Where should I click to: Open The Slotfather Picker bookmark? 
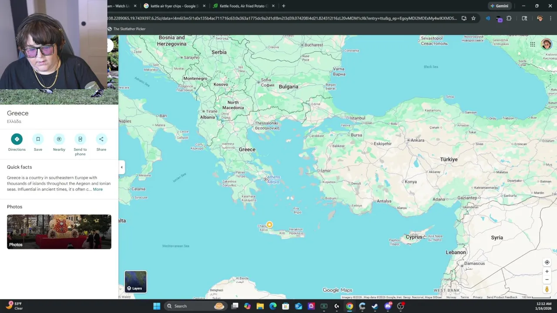127,29
